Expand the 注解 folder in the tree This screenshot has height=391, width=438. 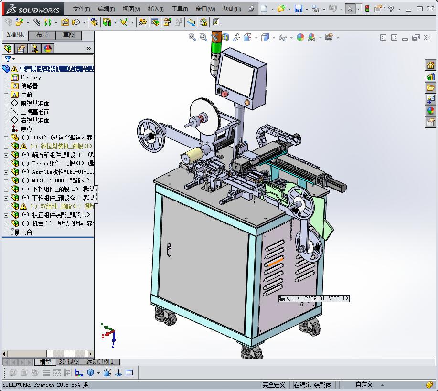click(6, 95)
